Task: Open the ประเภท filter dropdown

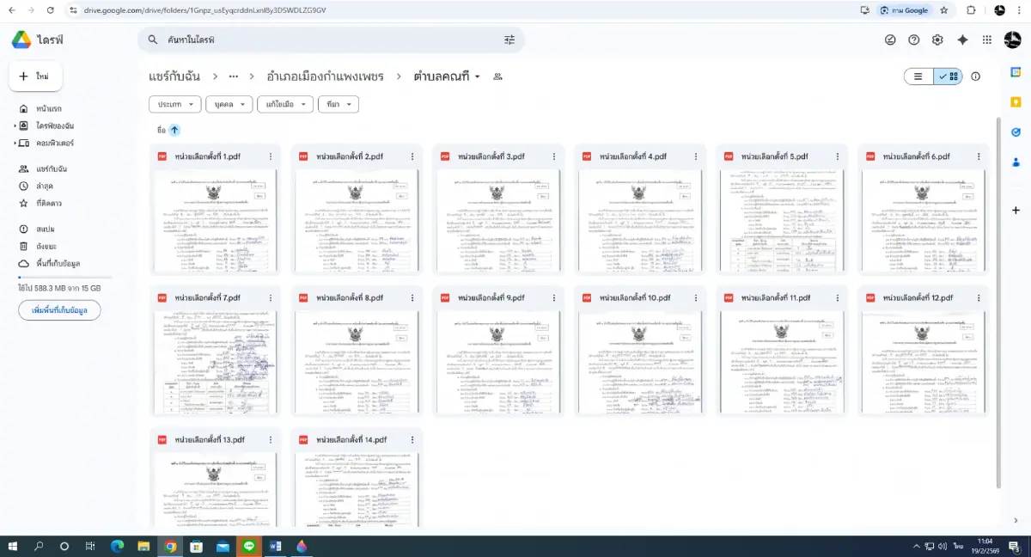Action: tap(174, 104)
